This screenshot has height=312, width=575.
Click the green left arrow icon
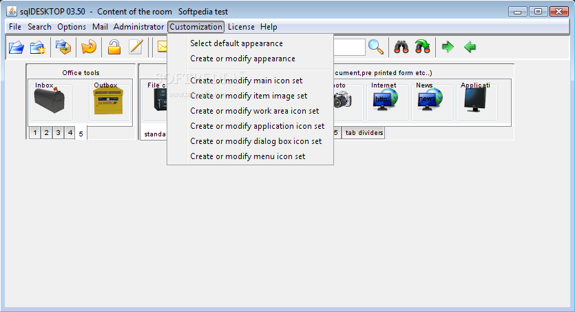(470, 47)
